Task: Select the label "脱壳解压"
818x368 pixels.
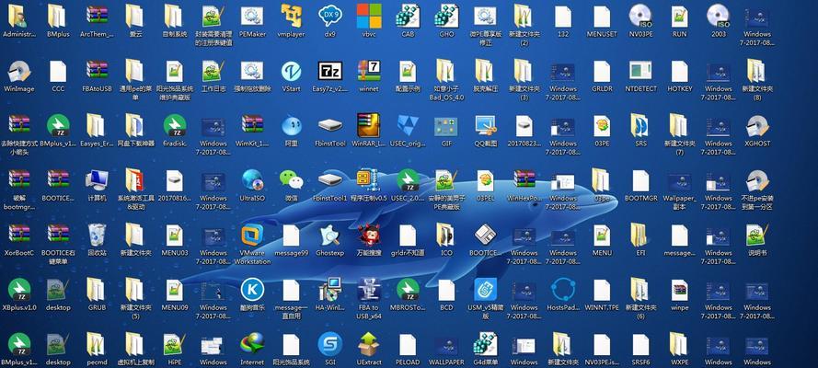Action: pos(485,88)
